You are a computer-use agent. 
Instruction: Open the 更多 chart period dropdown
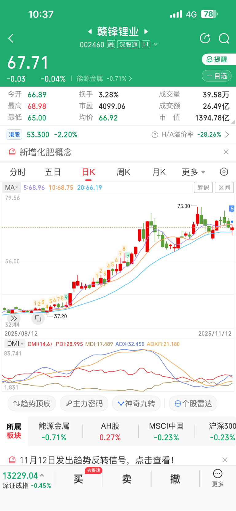coord(193,172)
